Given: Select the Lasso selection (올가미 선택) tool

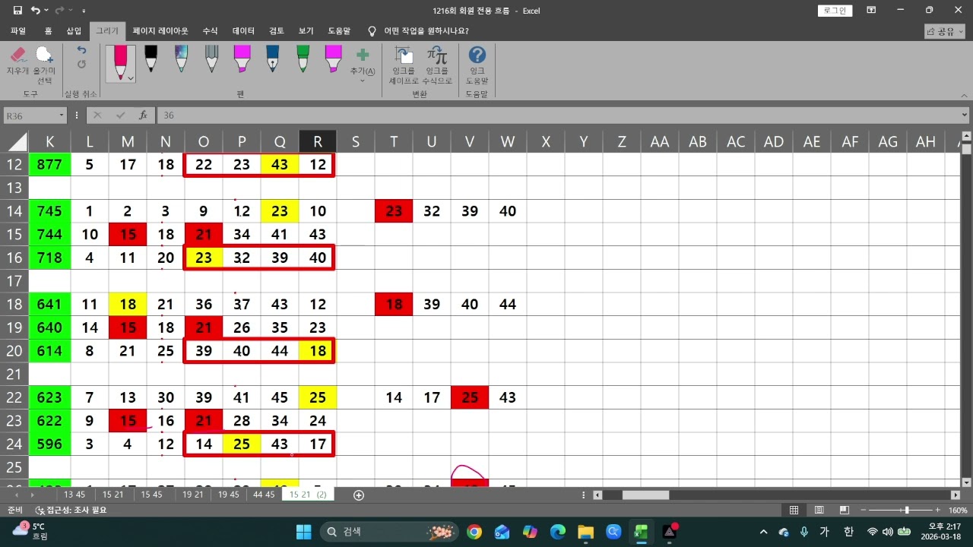Looking at the screenshot, I should point(45,63).
